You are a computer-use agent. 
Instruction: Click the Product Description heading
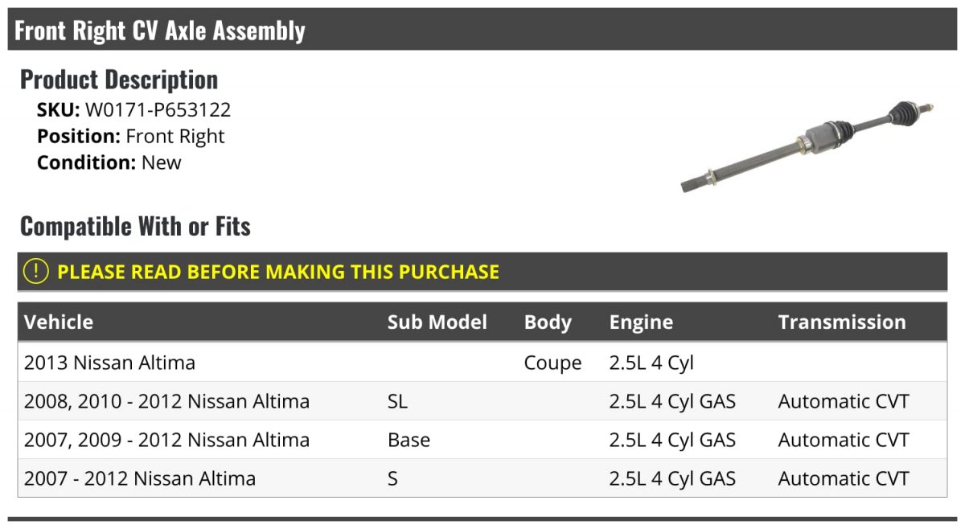(119, 80)
